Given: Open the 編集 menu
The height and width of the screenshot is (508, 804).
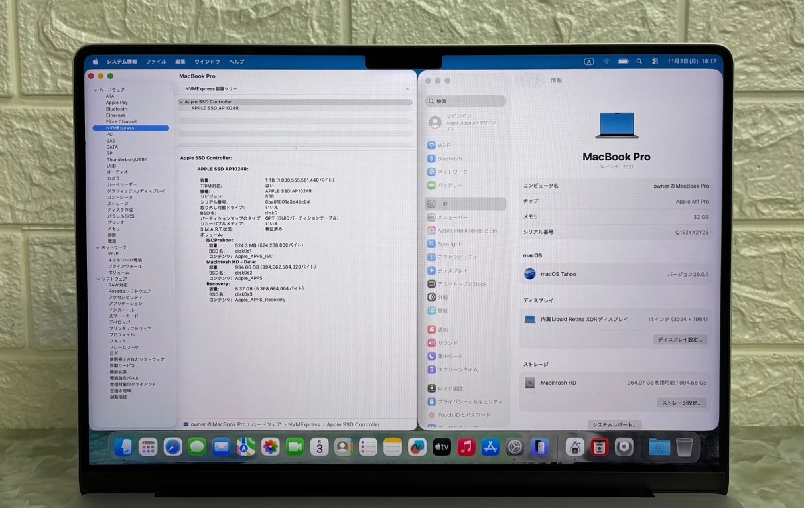Looking at the screenshot, I should click(180, 62).
